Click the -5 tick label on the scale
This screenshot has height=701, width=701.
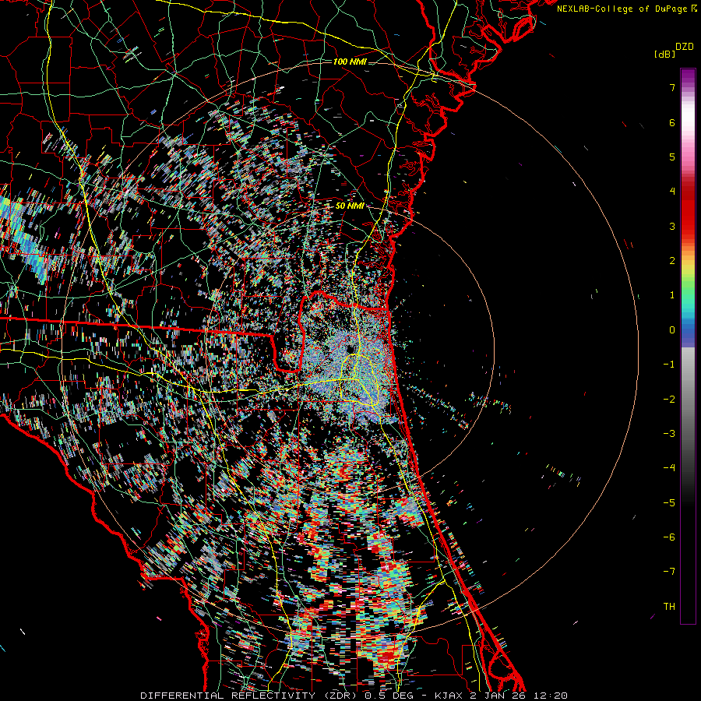point(669,503)
